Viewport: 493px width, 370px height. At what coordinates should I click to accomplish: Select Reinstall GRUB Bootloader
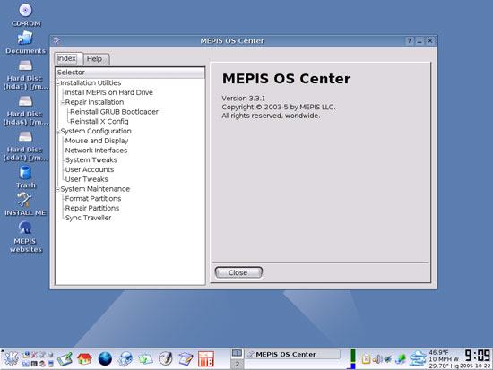[x=114, y=112]
